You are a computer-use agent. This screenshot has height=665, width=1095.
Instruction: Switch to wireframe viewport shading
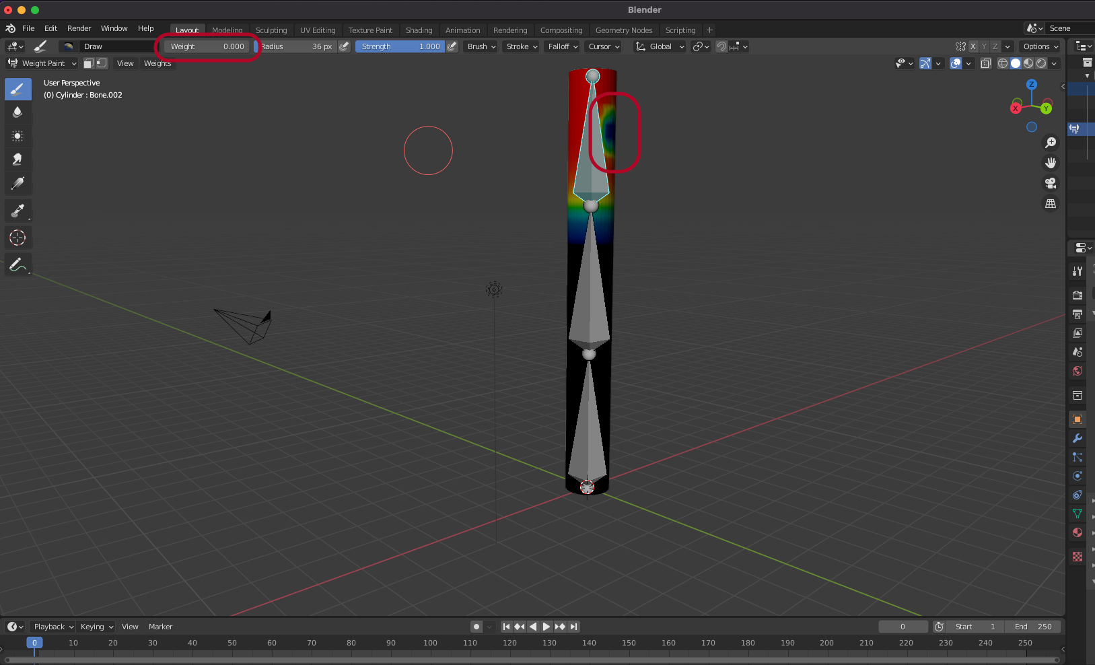1003,63
